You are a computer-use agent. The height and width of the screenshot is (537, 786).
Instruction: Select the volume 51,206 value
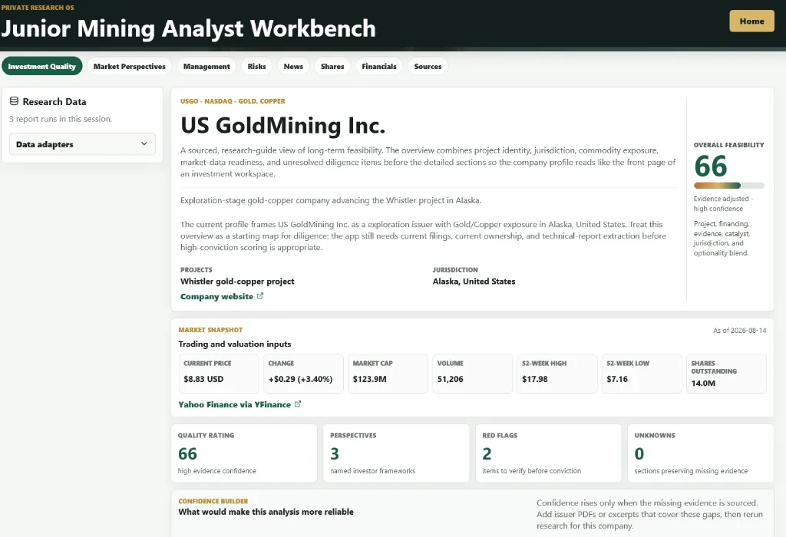(x=450, y=379)
